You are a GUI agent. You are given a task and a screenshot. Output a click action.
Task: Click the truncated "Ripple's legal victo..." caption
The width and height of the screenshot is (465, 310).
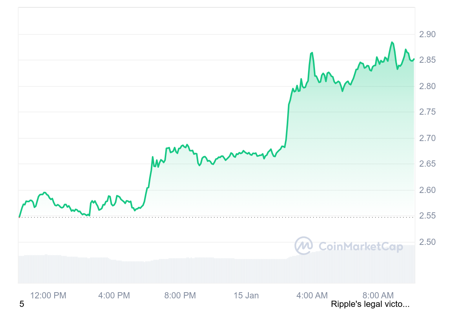370,305
